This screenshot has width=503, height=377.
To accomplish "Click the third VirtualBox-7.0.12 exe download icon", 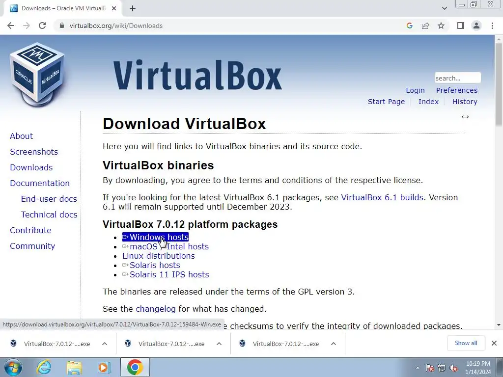I will click(242, 343).
